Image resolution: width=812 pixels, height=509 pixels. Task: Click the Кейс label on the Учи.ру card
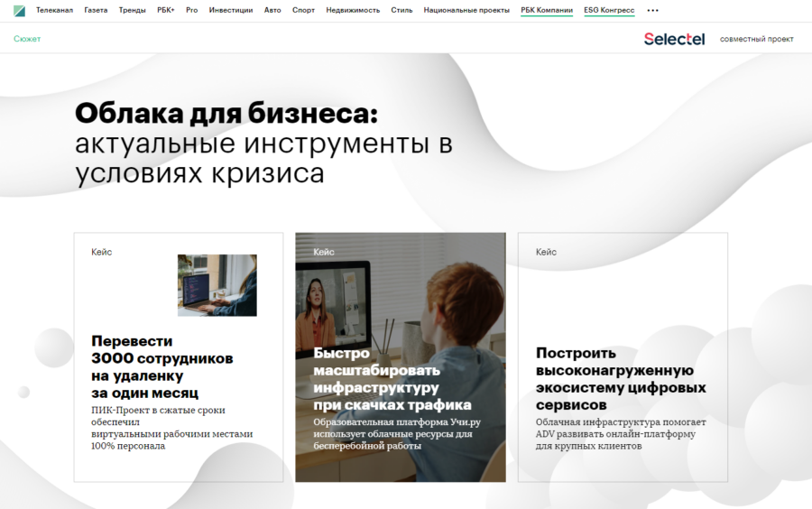tap(324, 252)
